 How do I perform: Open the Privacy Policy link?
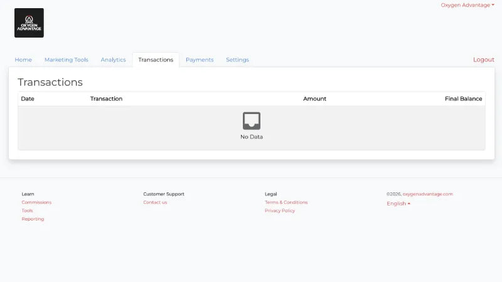click(280, 211)
